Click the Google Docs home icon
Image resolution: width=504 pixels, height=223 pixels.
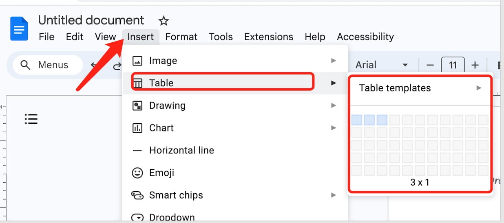(19, 28)
